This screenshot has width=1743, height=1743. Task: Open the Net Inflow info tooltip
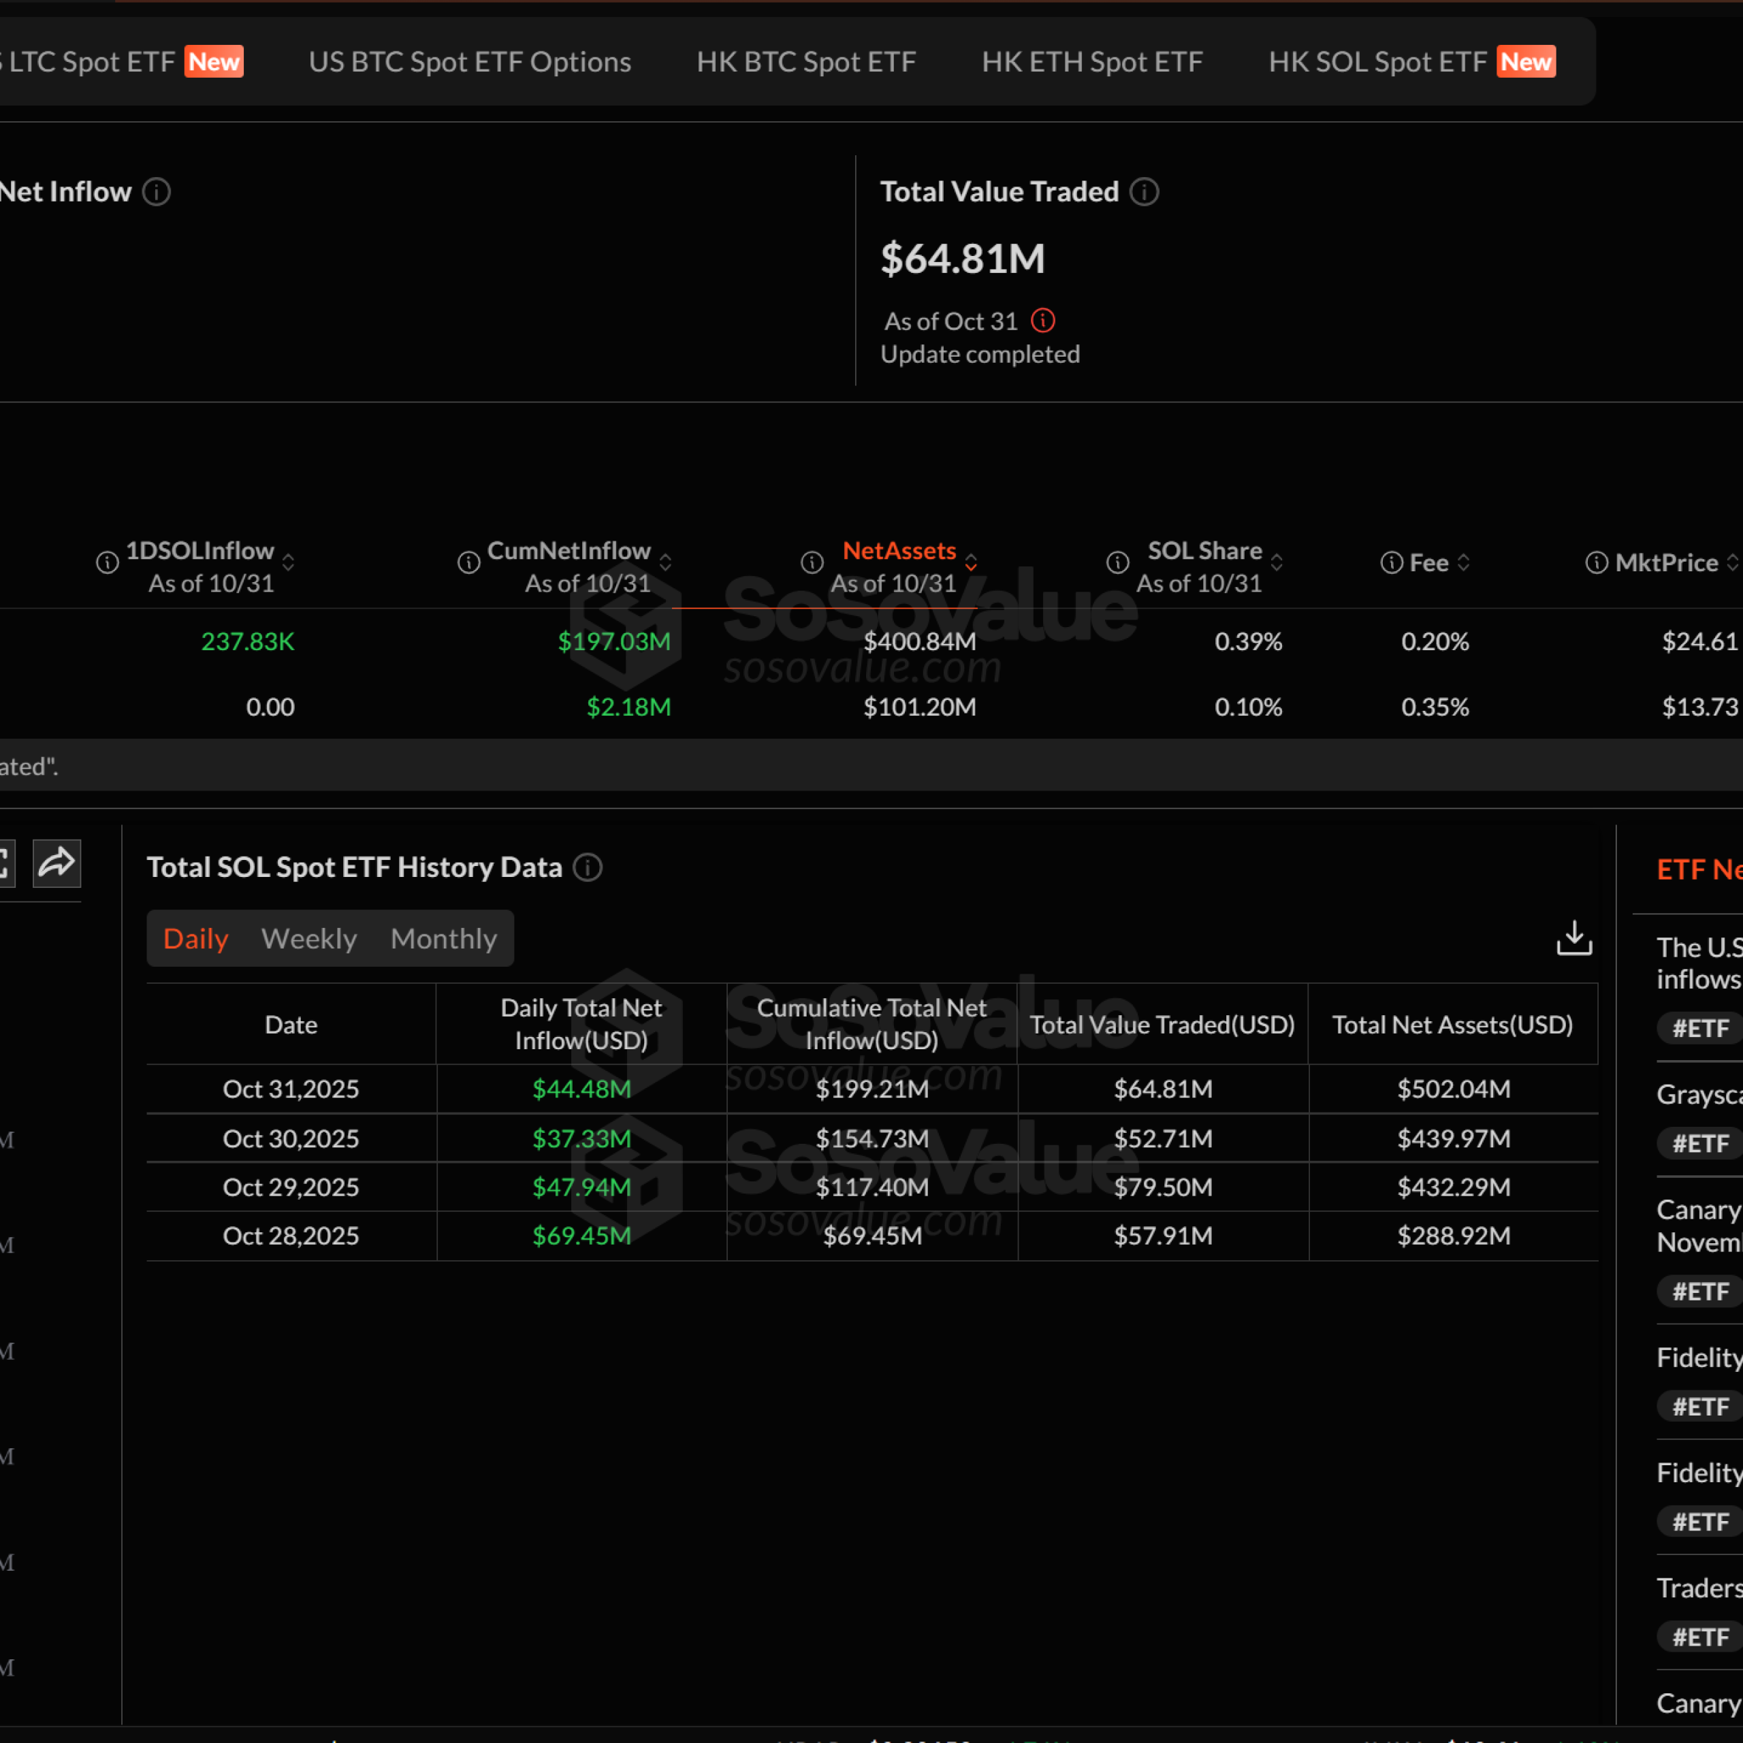coord(158,192)
